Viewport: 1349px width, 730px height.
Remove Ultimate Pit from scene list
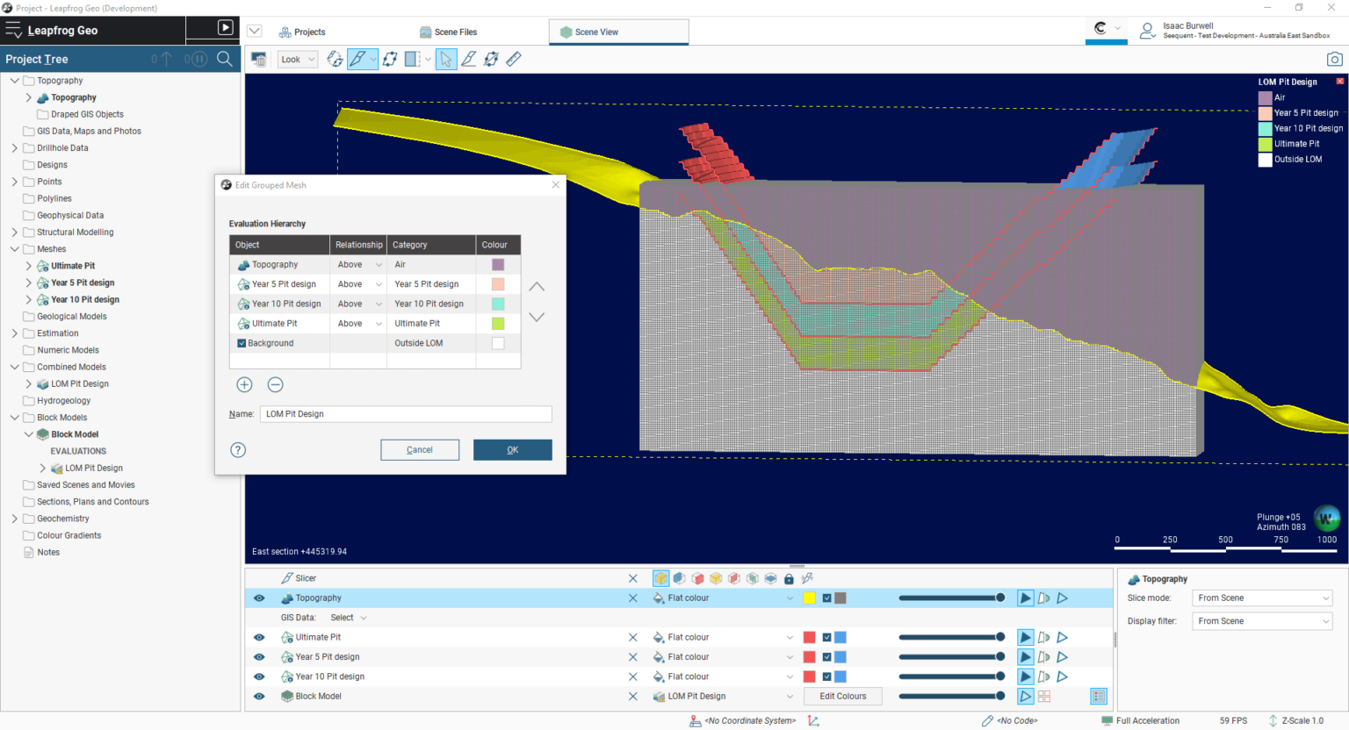click(632, 638)
